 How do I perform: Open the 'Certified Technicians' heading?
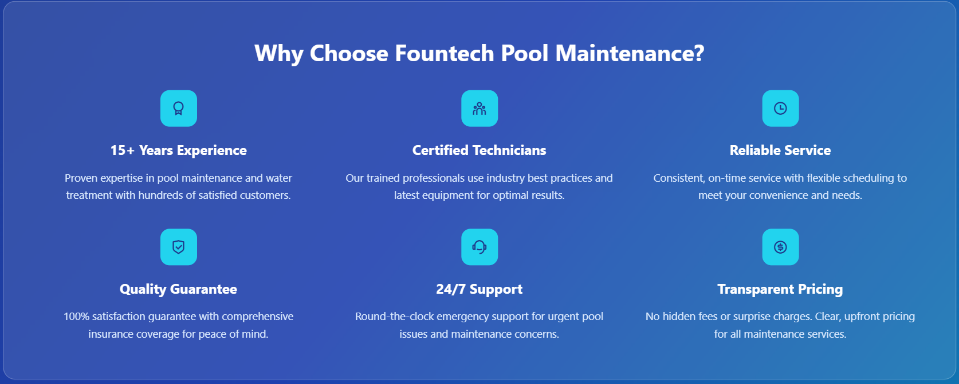point(479,150)
